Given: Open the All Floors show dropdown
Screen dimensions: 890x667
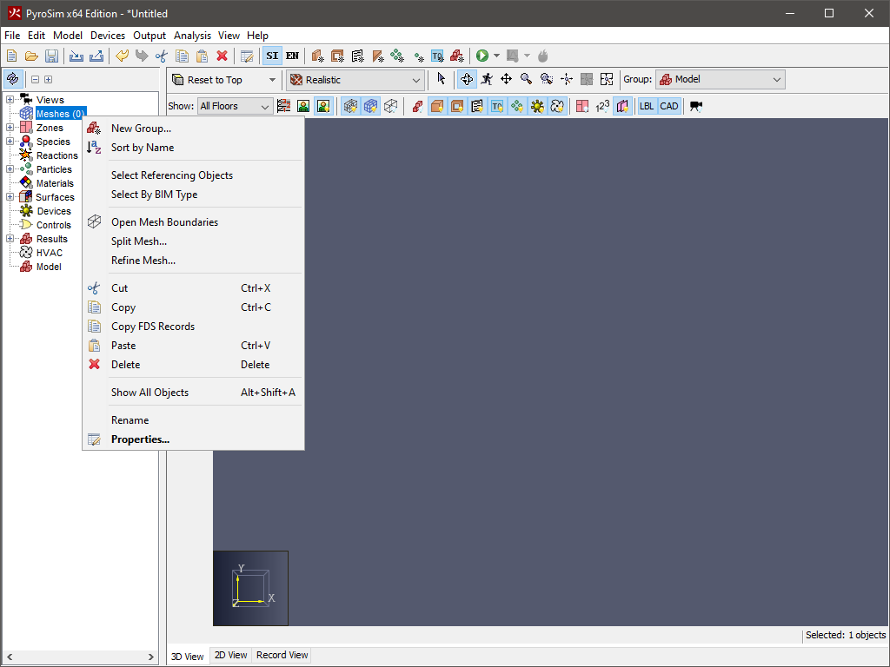Looking at the screenshot, I should click(235, 106).
